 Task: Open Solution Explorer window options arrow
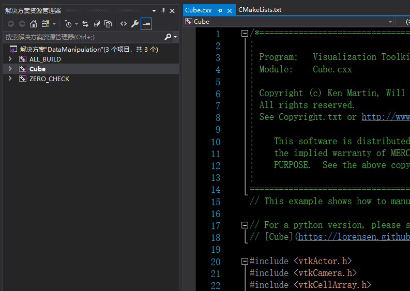tap(154, 11)
